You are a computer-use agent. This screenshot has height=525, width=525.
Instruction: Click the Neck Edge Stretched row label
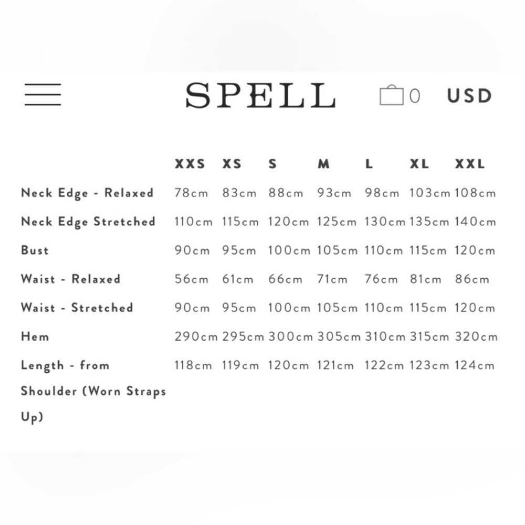pyautogui.click(x=88, y=222)
